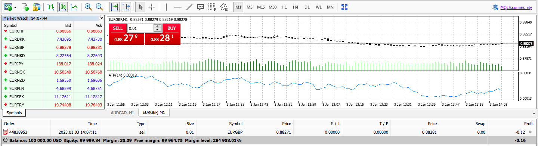Click the 0.88 28 buy price tile

[x=163, y=38]
